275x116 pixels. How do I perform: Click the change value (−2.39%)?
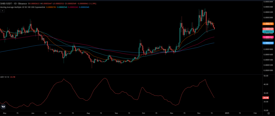(92, 3)
